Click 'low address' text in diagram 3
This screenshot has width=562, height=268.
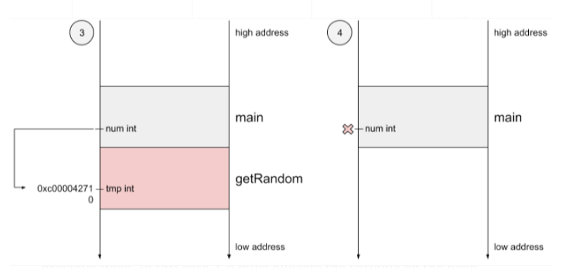(x=260, y=247)
